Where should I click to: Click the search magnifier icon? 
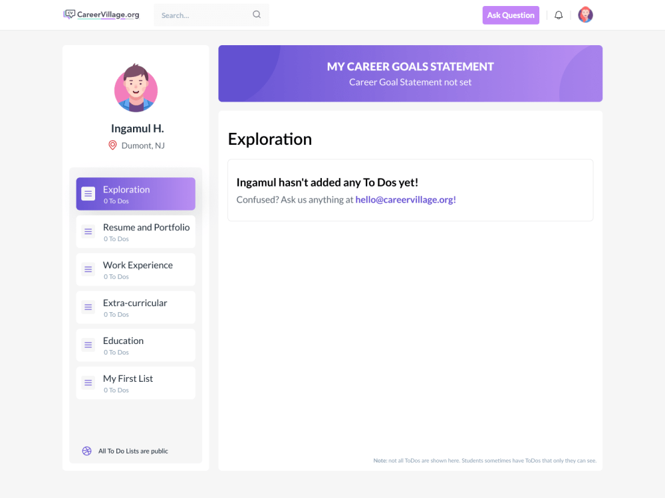coord(257,15)
